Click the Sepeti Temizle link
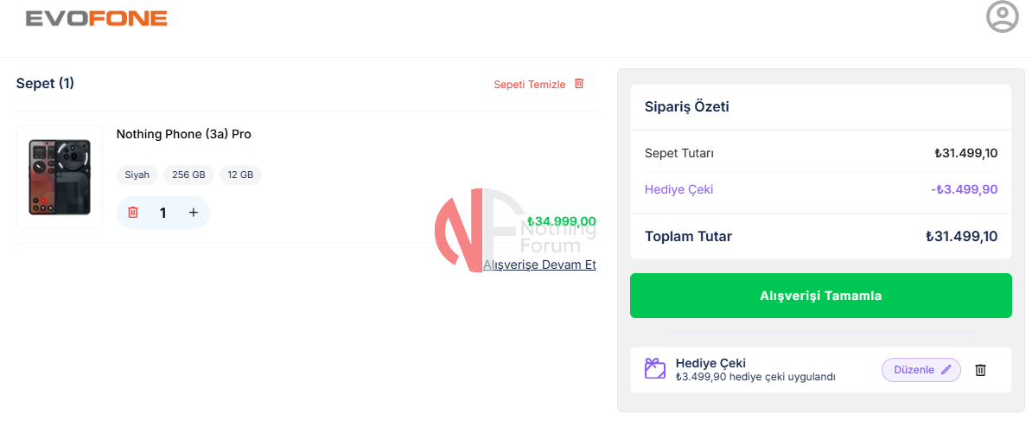Screen dimensions: 1032x427 [529, 85]
